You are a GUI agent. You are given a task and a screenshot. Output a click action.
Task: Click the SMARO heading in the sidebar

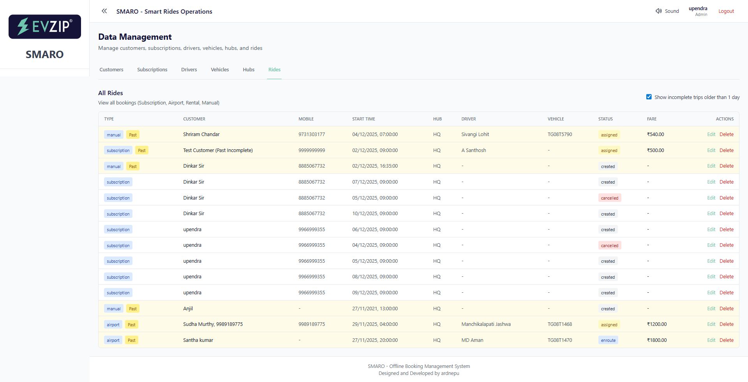[x=44, y=55]
